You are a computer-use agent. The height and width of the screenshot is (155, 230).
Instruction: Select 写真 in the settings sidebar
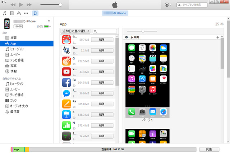13,66
